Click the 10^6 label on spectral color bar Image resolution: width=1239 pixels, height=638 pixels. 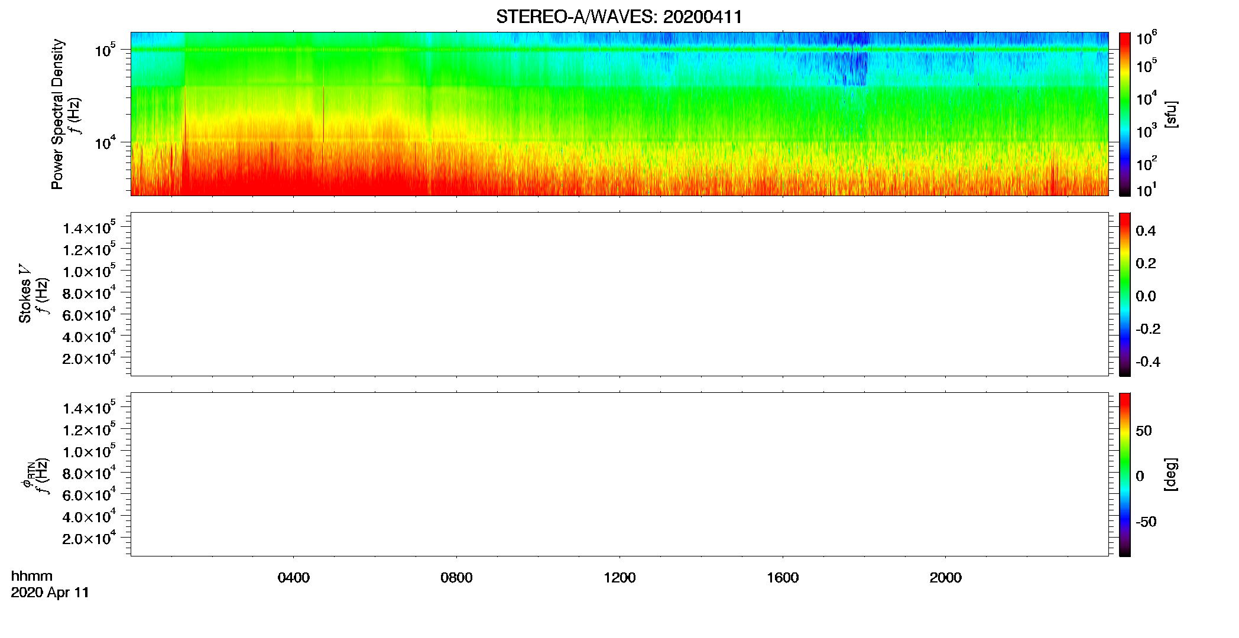tap(1147, 39)
